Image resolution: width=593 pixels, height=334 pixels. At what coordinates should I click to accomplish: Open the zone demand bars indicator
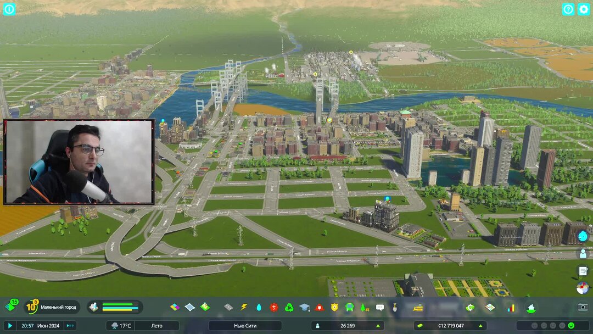(x=115, y=307)
